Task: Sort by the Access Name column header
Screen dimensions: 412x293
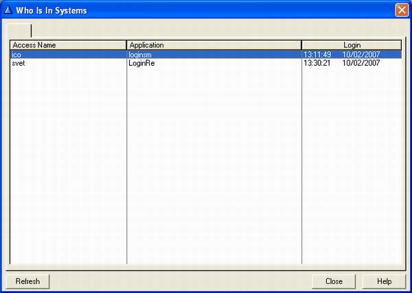Action: (x=68, y=45)
